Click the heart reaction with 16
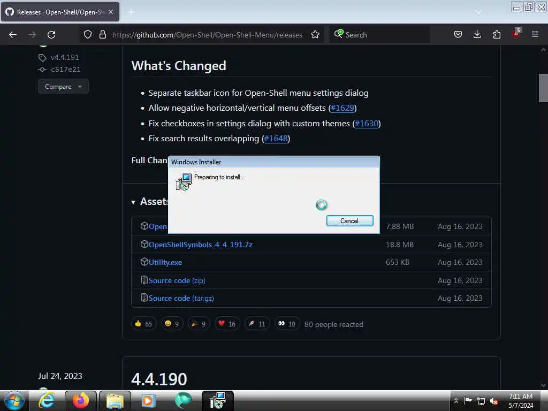548x411 pixels. (227, 324)
